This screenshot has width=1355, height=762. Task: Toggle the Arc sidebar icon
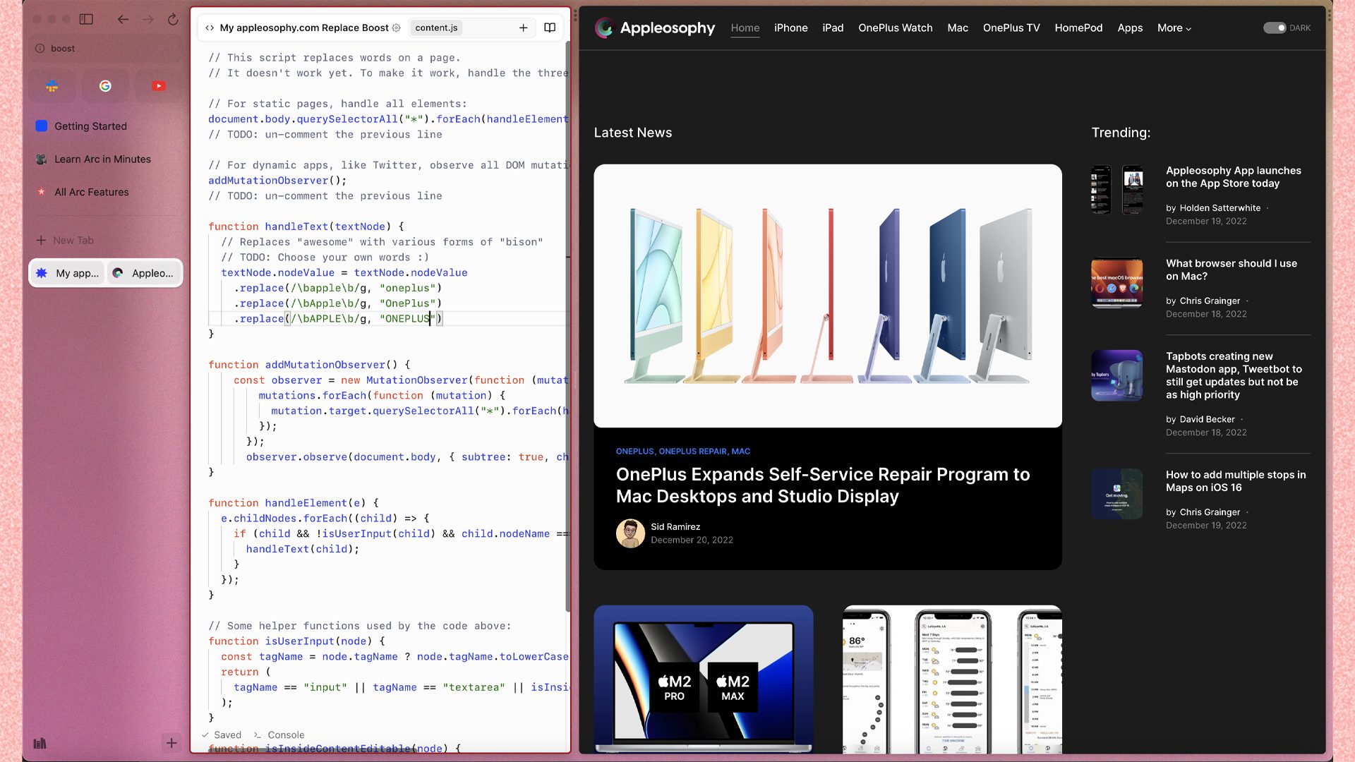[86, 19]
